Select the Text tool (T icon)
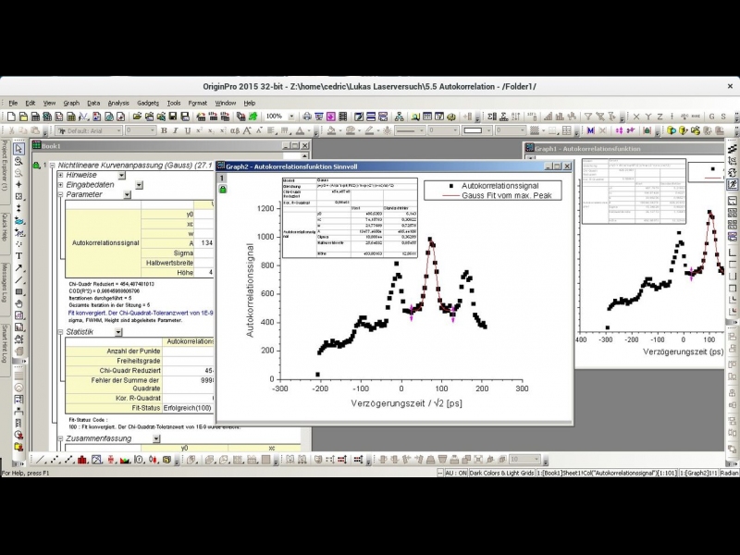Image resolution: width=740 pixels, height=555 pixels. pos(18,256)
